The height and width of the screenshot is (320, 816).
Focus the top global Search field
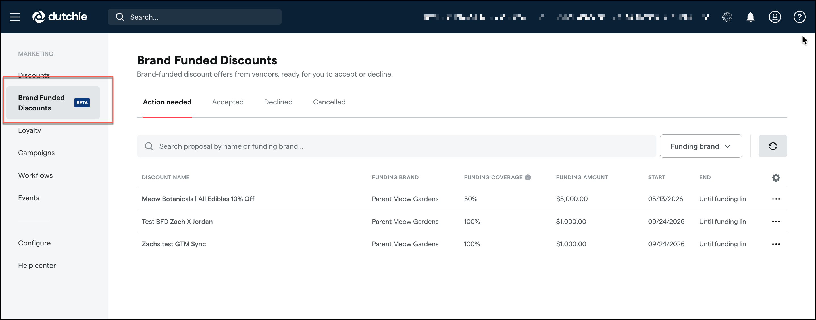(x=194, y=17)
